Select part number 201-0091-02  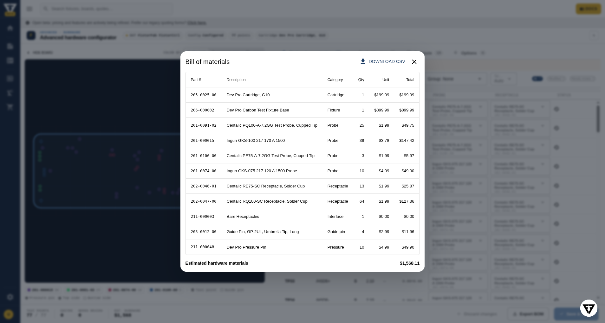pos(204,125)
